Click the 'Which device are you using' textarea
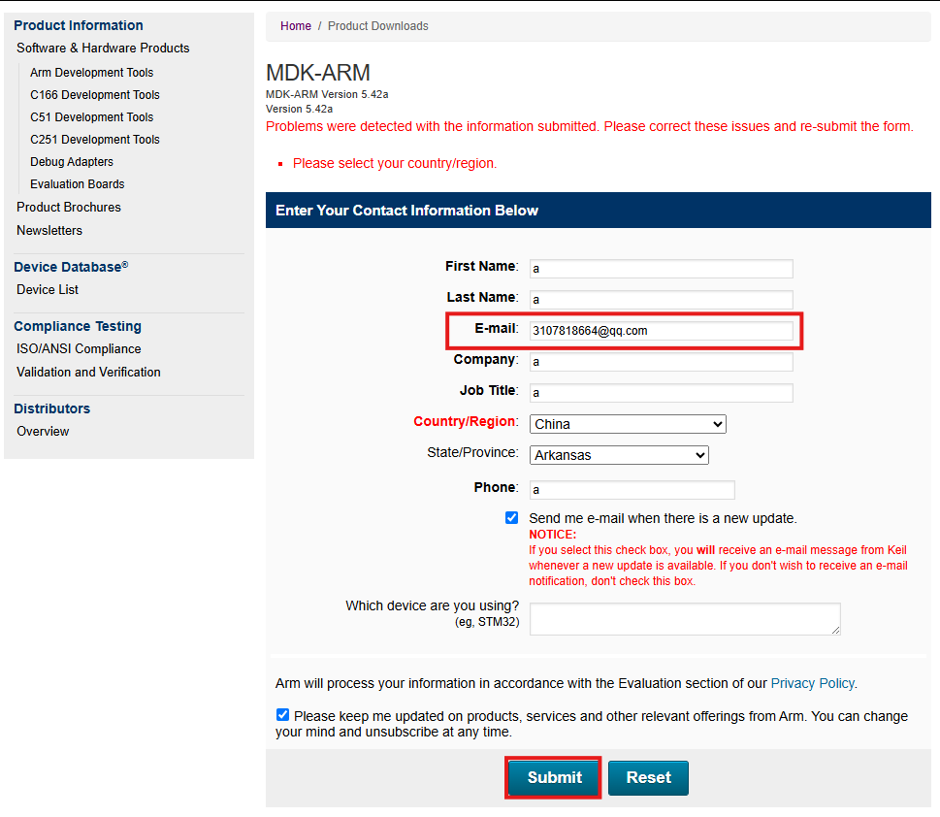Screen dimensions: 940x817 click(685, 619)
